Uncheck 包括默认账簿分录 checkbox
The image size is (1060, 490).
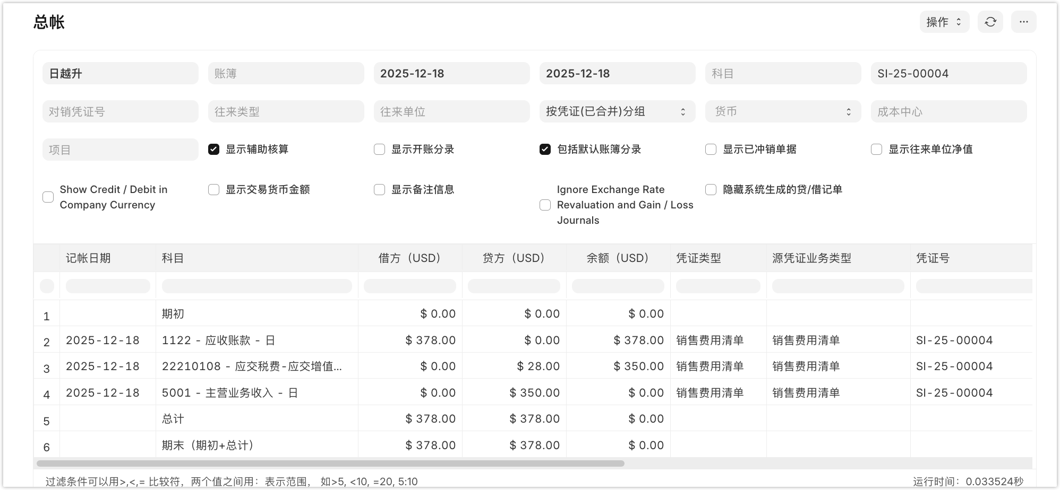[545, 150]
